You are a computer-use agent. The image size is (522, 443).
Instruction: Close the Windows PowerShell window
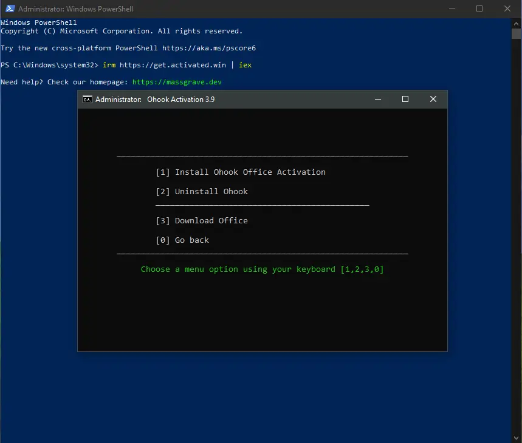[x=507, y=9]
